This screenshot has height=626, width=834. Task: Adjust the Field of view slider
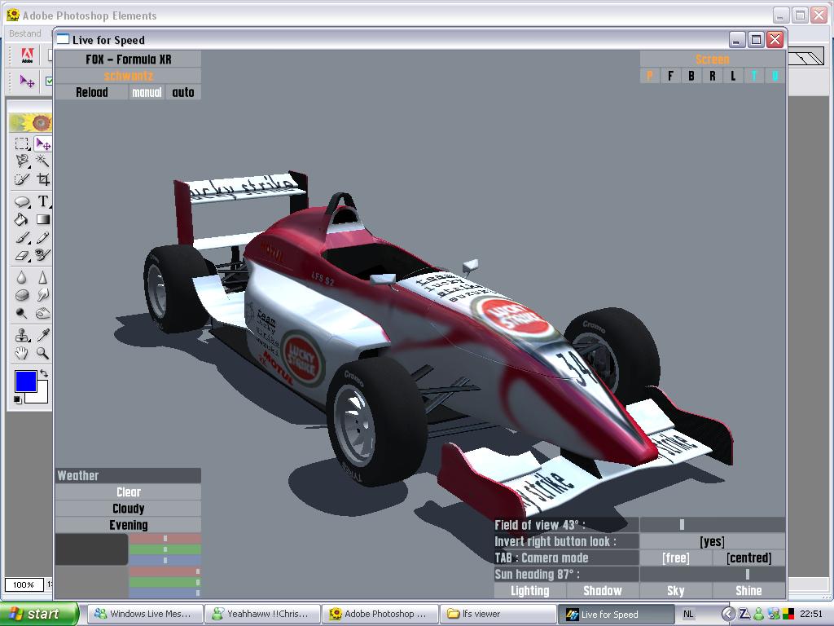click(x=712, y=525)
